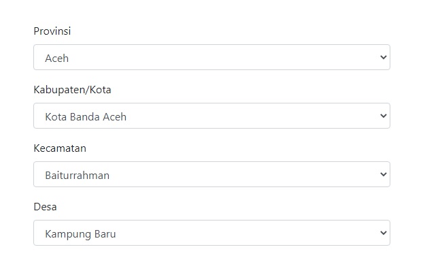Select the Baiturrahman value text
This screenshot has width=423, height=277.
(77, 176)
